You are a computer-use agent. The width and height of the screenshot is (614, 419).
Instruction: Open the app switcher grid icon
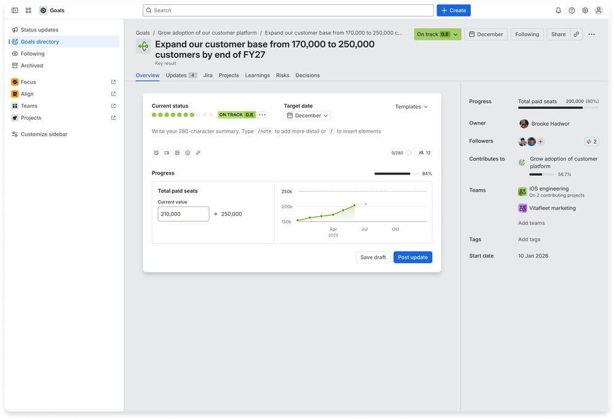click(x=28, y=10)
